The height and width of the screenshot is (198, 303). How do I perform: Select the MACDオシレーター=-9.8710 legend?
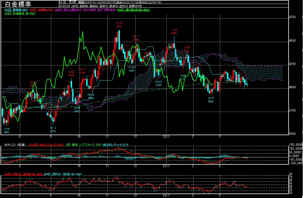click(x=115, y=144)
